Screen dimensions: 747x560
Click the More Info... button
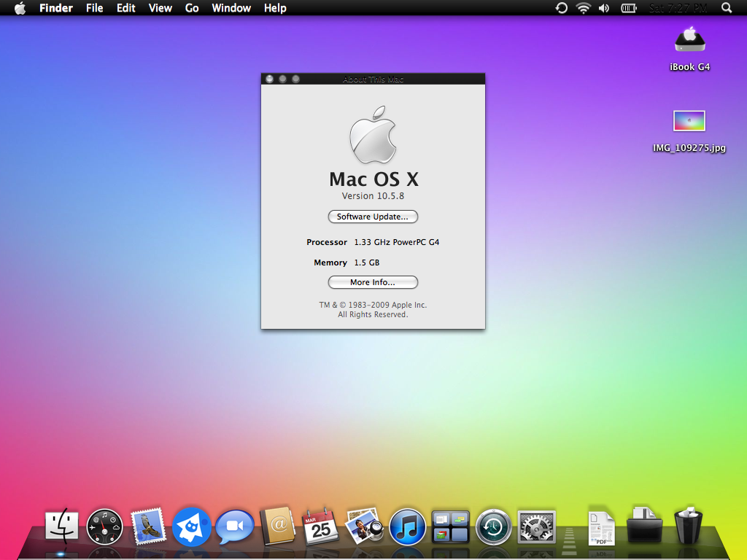pyautogui.click(x=373, y=282)
